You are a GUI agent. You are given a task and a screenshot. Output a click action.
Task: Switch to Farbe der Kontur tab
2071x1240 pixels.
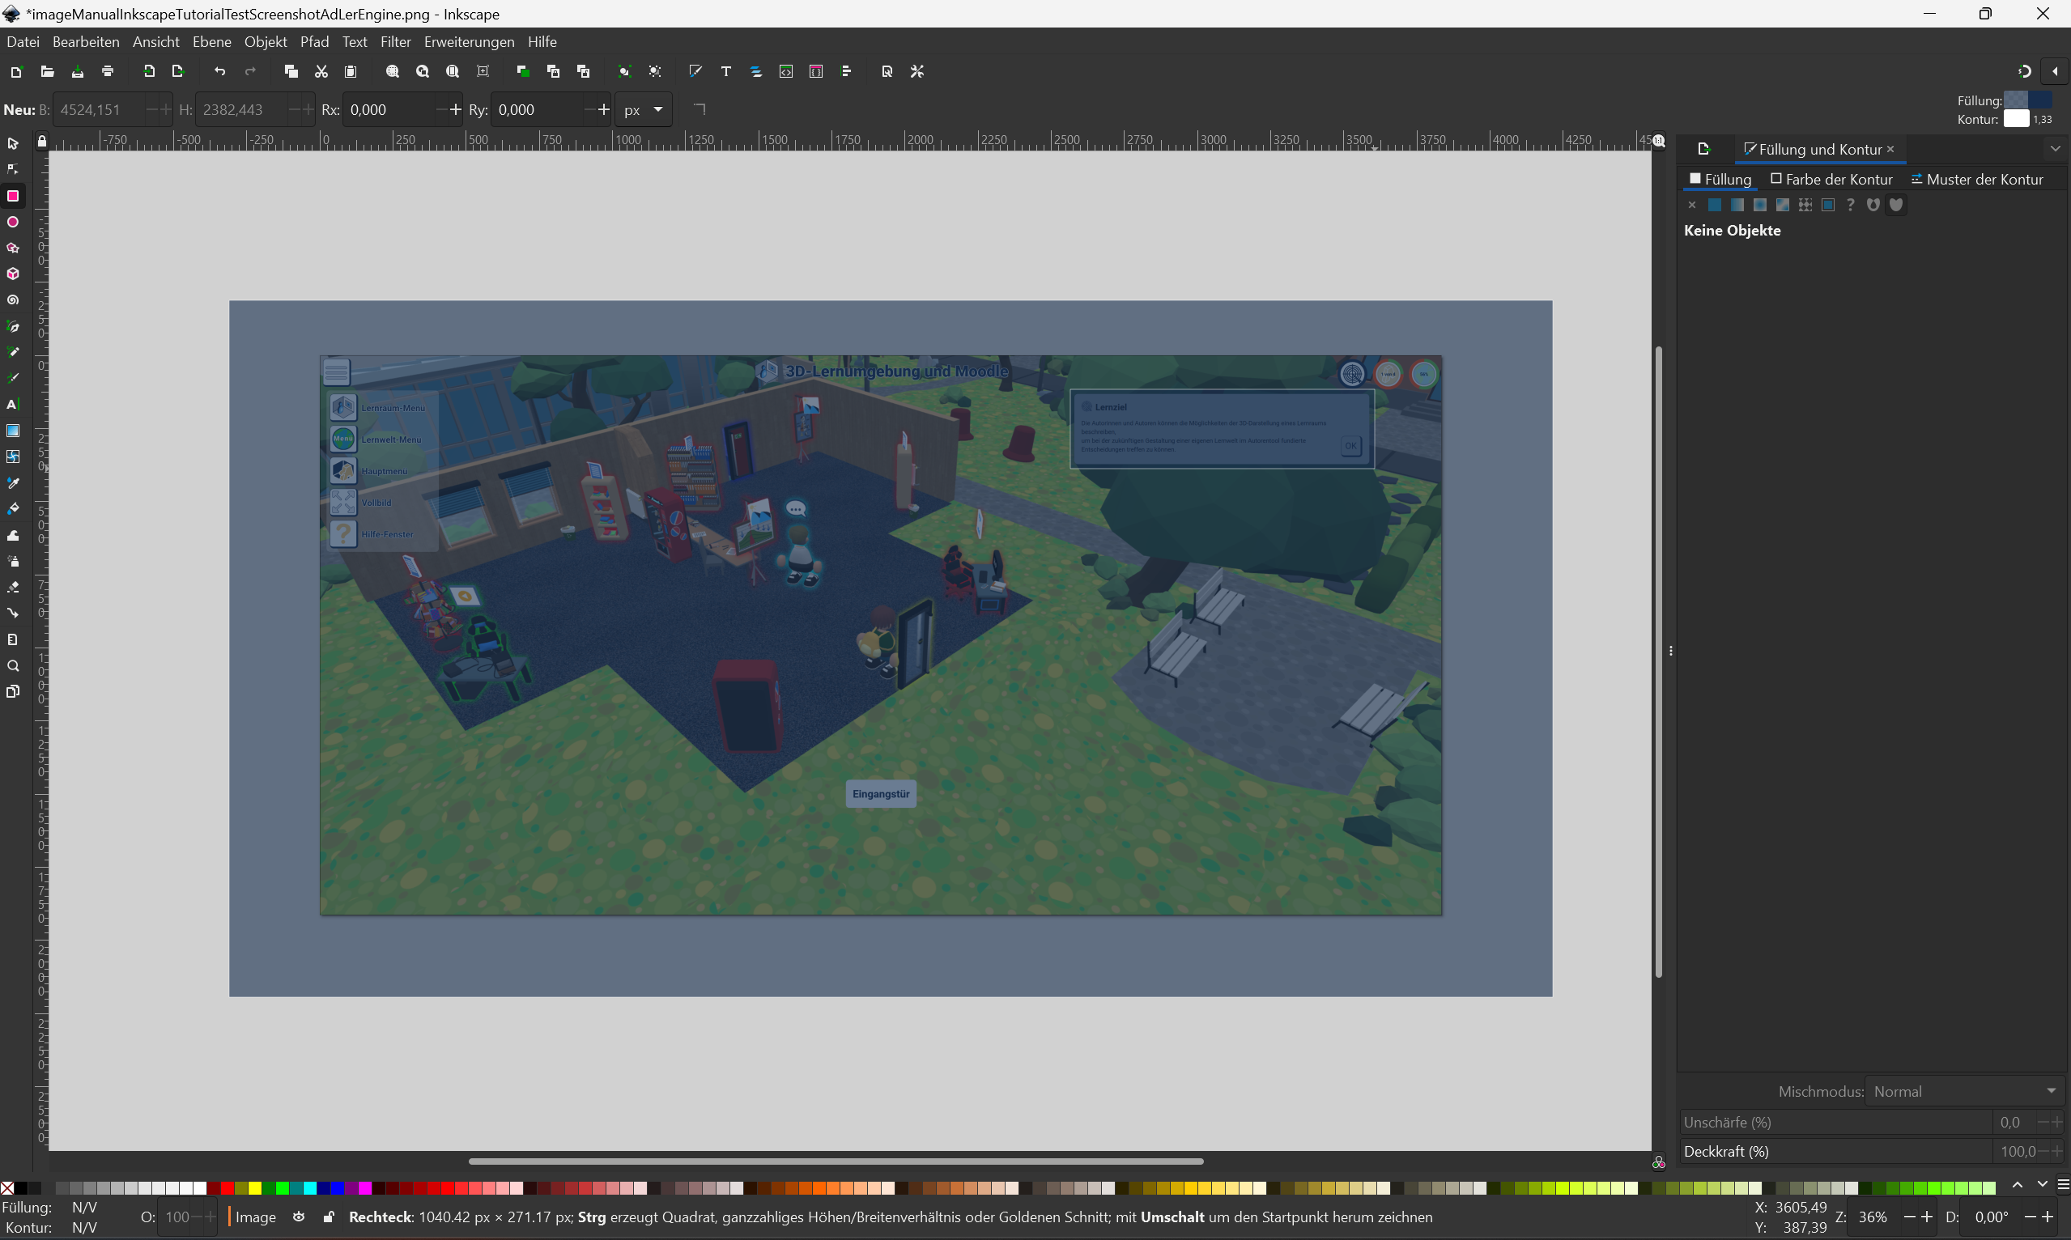[1831, 180]
